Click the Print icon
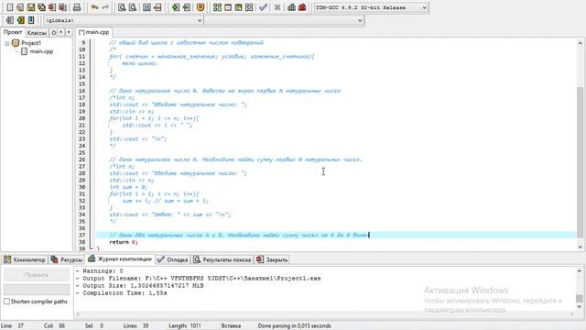586x330 pixels. coord(77,7)
